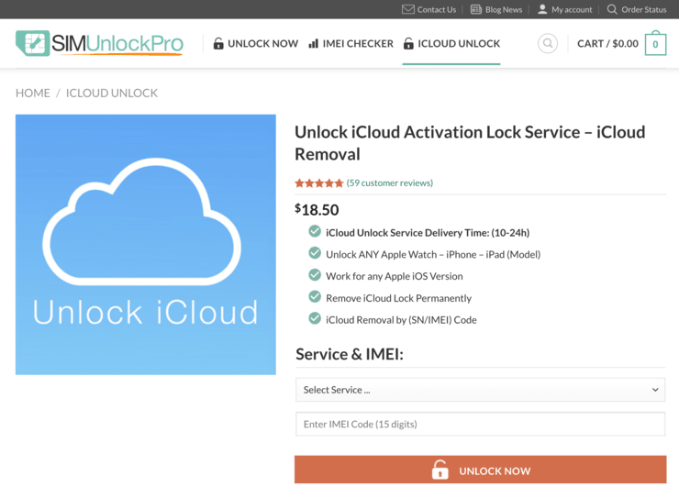This screenshot has height=498, width=679.
Task: Click the search magnifier icon
Action: (x=548, y=43)
